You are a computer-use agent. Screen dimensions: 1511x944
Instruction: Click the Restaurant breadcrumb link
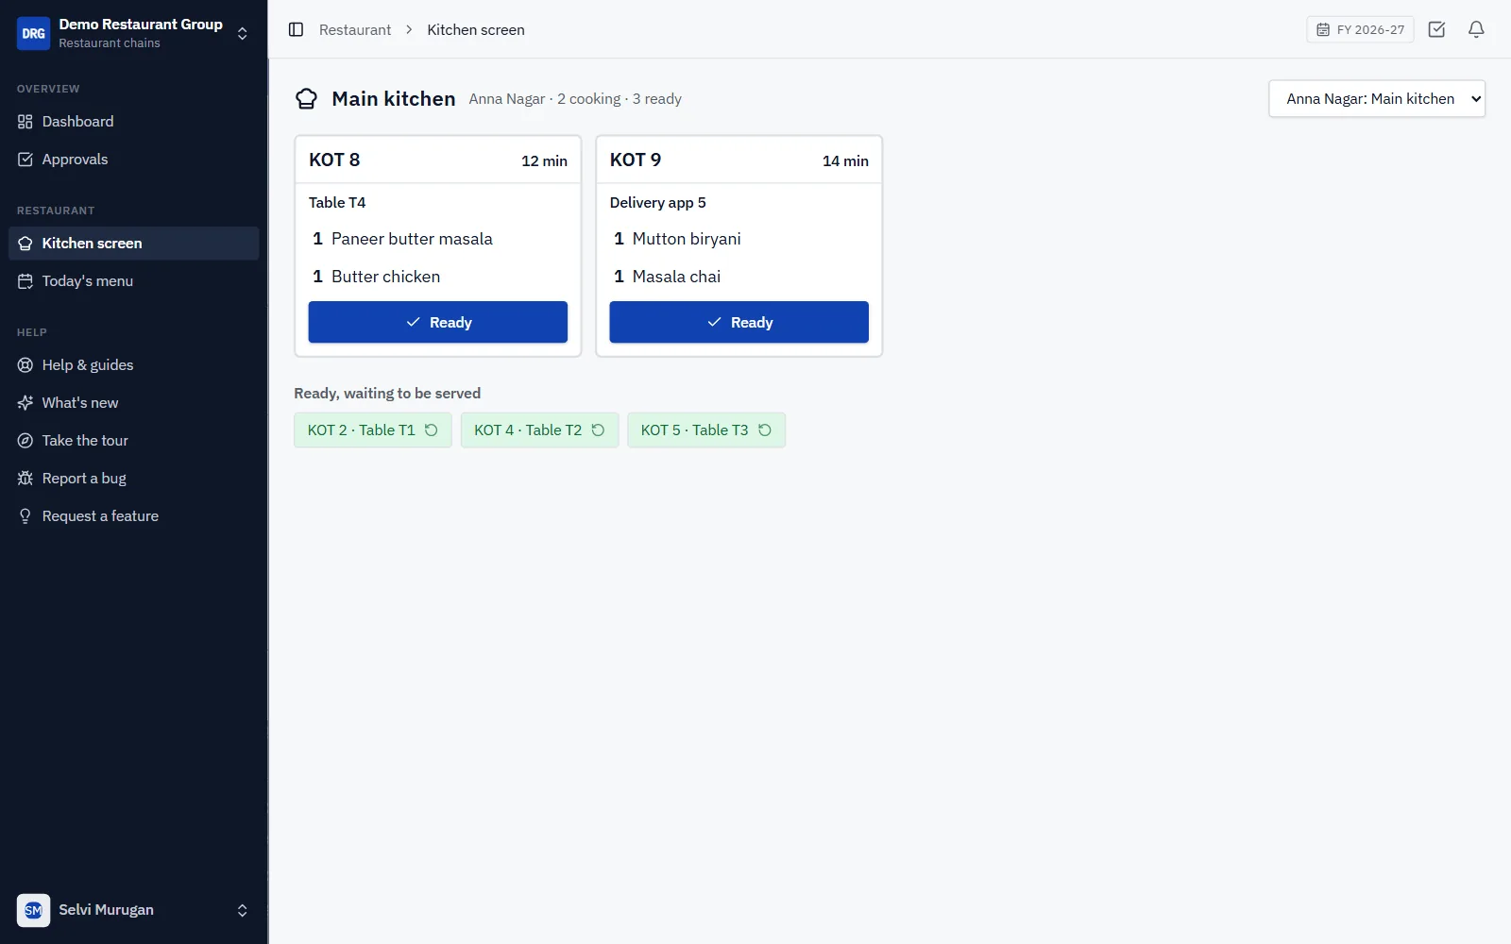pyautogui.click(x=355, y=30)
